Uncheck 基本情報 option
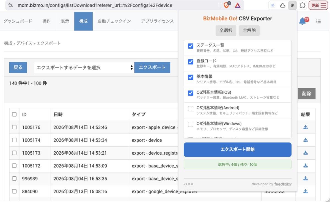The width and height of the screenshot is (330, 202). coord(191,77)
